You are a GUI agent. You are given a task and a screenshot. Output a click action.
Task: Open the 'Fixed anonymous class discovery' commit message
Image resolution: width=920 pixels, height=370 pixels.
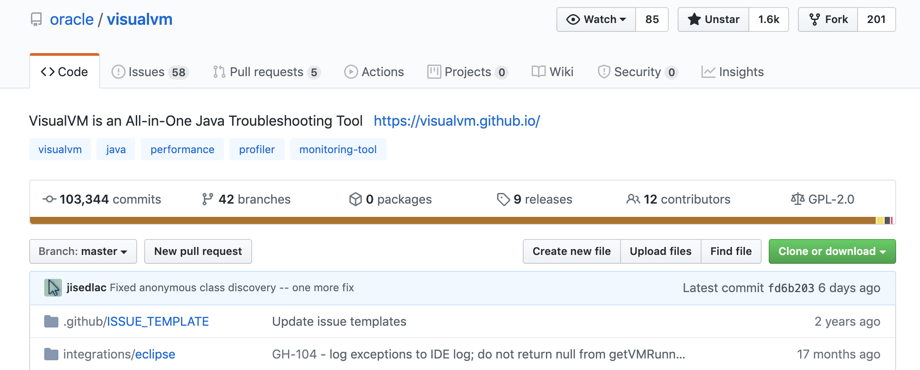232,288
